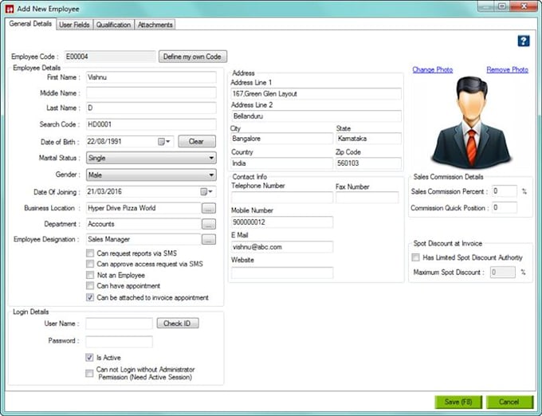542x416 pixels.
Task: Browse Department with ellipsis button
Action: click(209, 224)
